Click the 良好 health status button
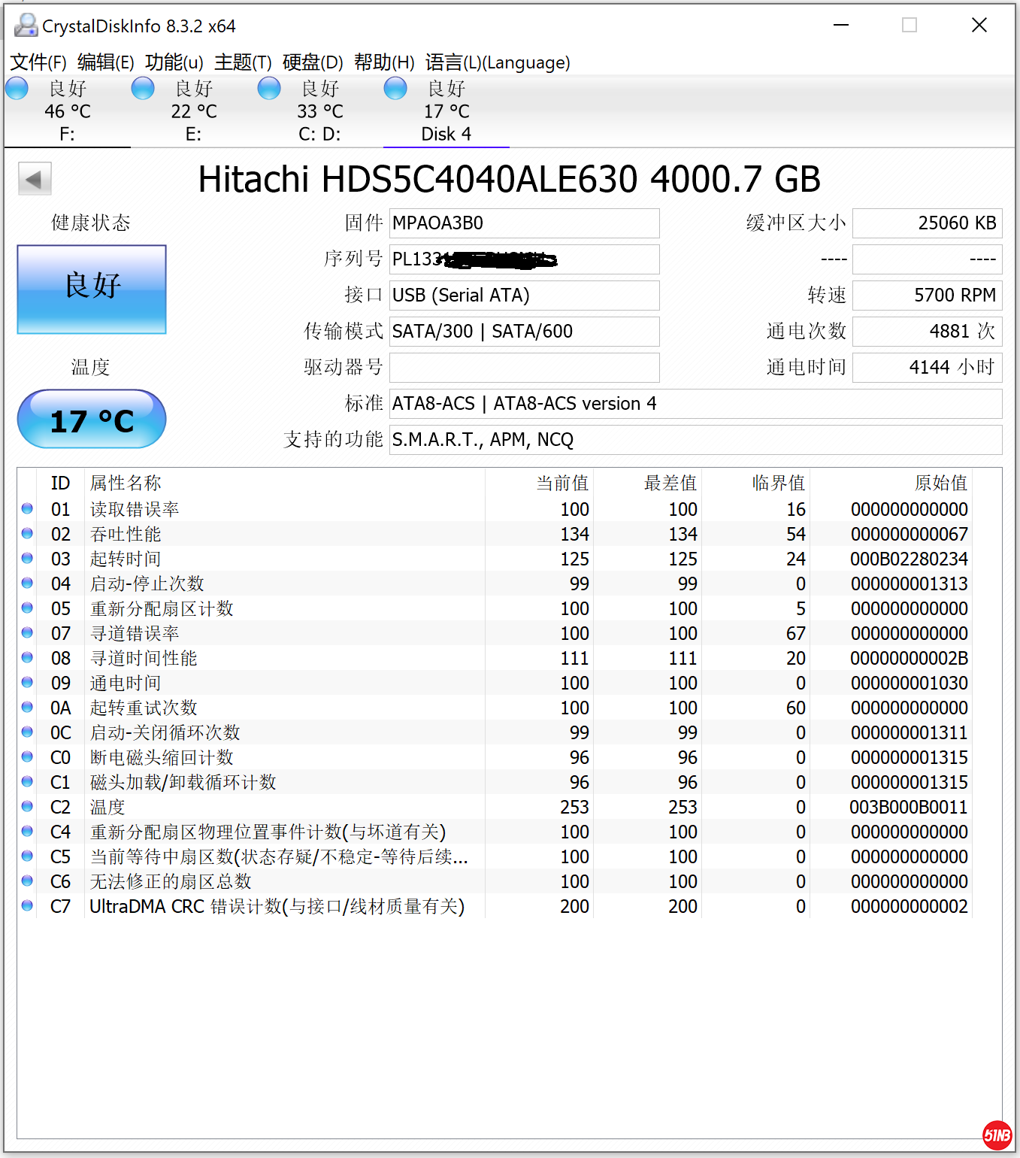The image size is (1020, 1158). 92,289
